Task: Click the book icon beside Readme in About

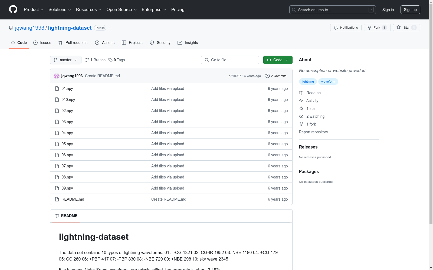Action: pyautogui.click(x=301, y=93)
